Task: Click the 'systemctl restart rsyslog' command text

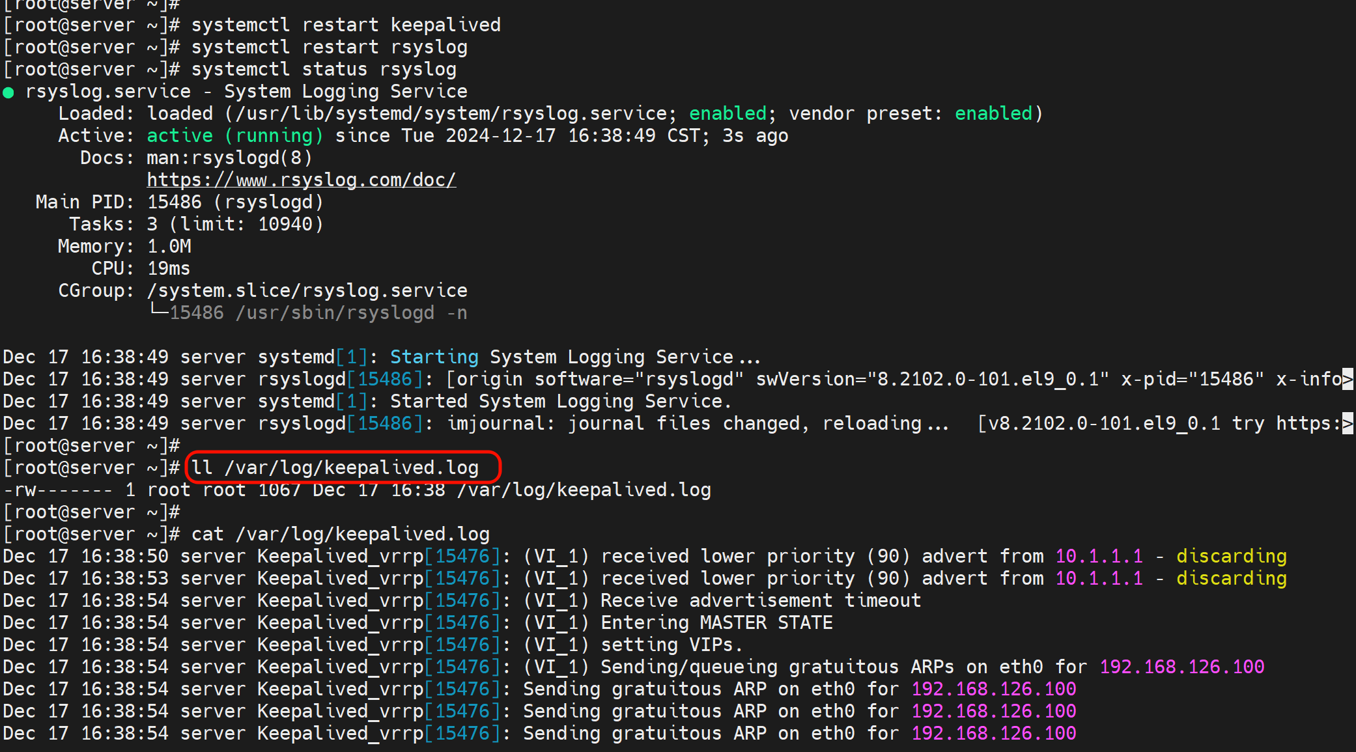Action: 330,47
